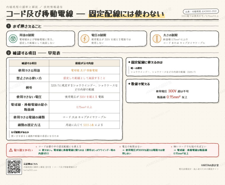Click the card title 用途の制限
225x185 pixels.
coord(27,35)
